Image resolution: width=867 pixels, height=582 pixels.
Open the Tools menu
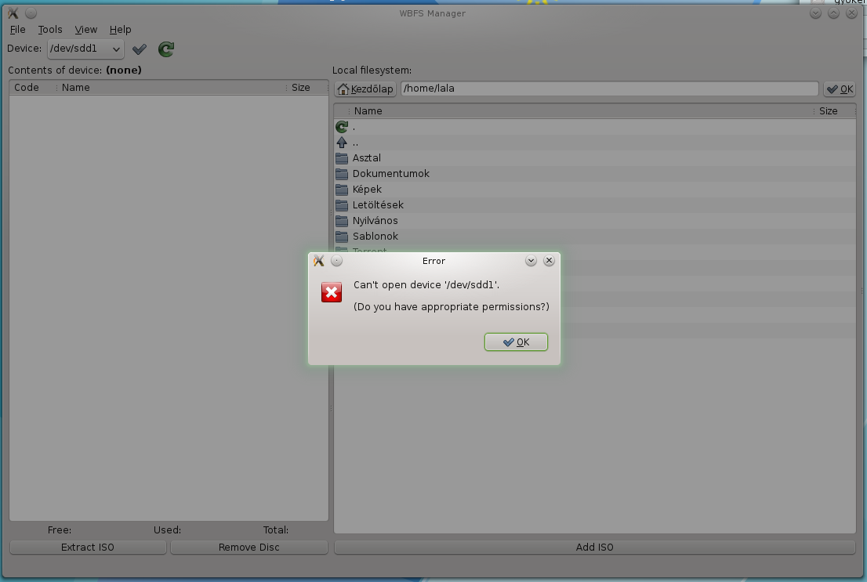point(49,30)
